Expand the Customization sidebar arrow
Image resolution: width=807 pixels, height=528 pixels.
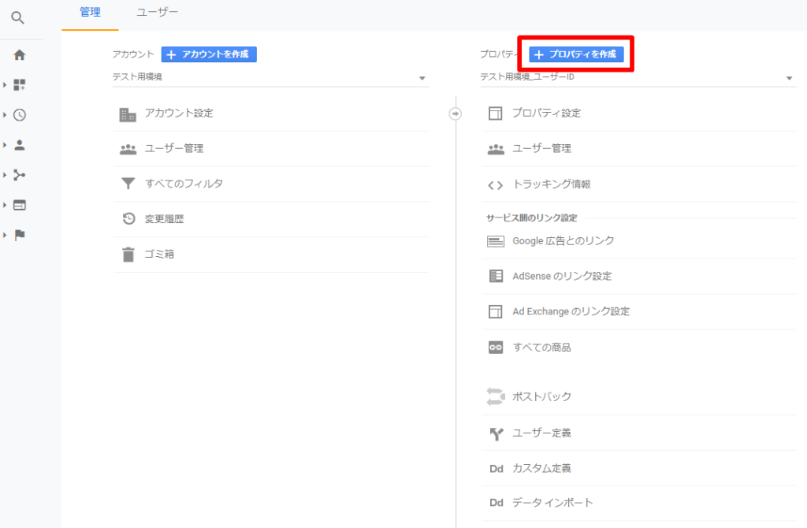[5, 85]
